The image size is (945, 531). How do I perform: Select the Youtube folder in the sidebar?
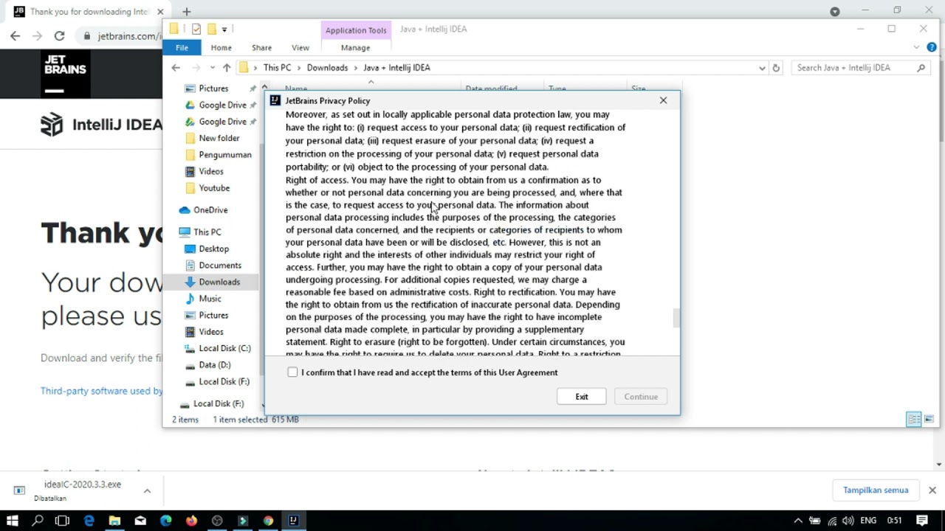(x=214, y=188)
